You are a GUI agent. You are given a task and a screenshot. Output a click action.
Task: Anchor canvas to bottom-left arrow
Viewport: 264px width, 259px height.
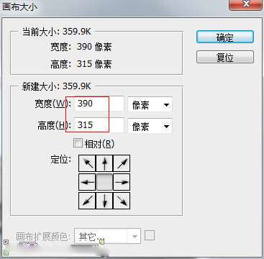(87, 201)
